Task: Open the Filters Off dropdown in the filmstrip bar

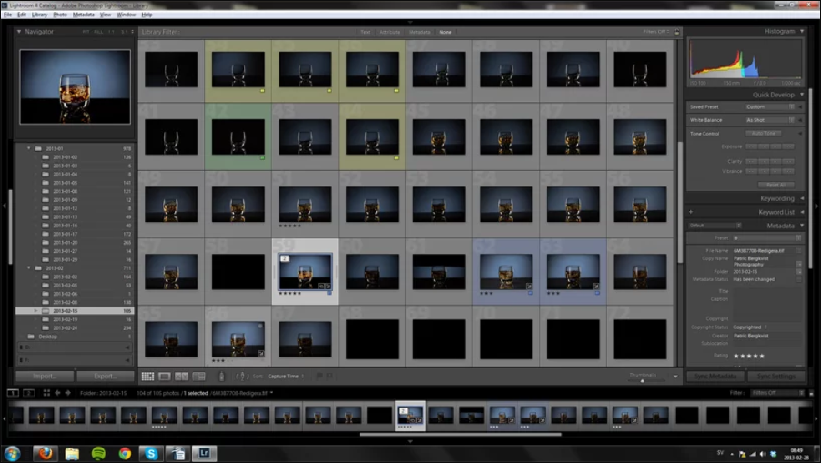Action: (776, 393)
